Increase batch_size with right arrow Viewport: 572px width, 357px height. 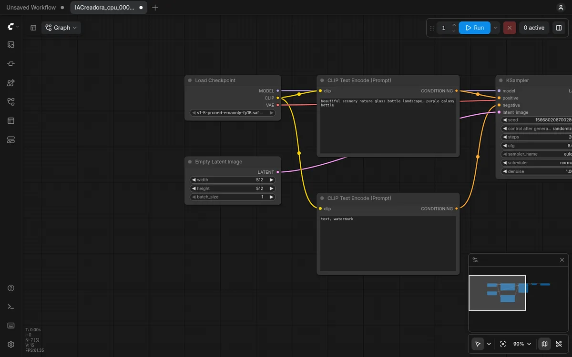[272, 197]
